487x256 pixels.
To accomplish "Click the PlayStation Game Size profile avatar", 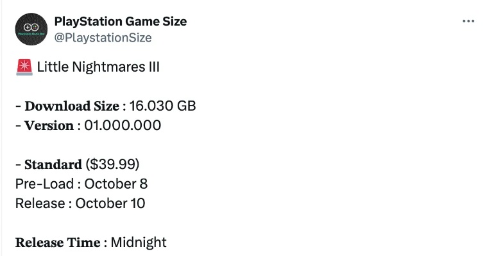I will point(30,29).
